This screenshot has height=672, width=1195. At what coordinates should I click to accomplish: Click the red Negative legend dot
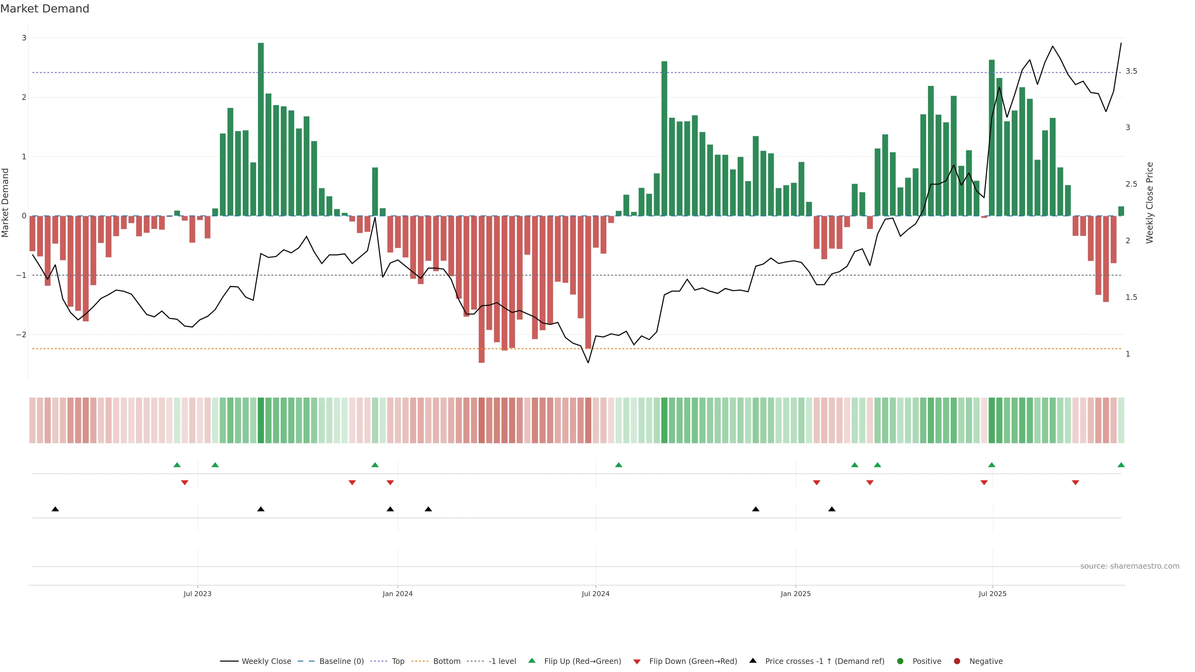click(x=957, y=661)
